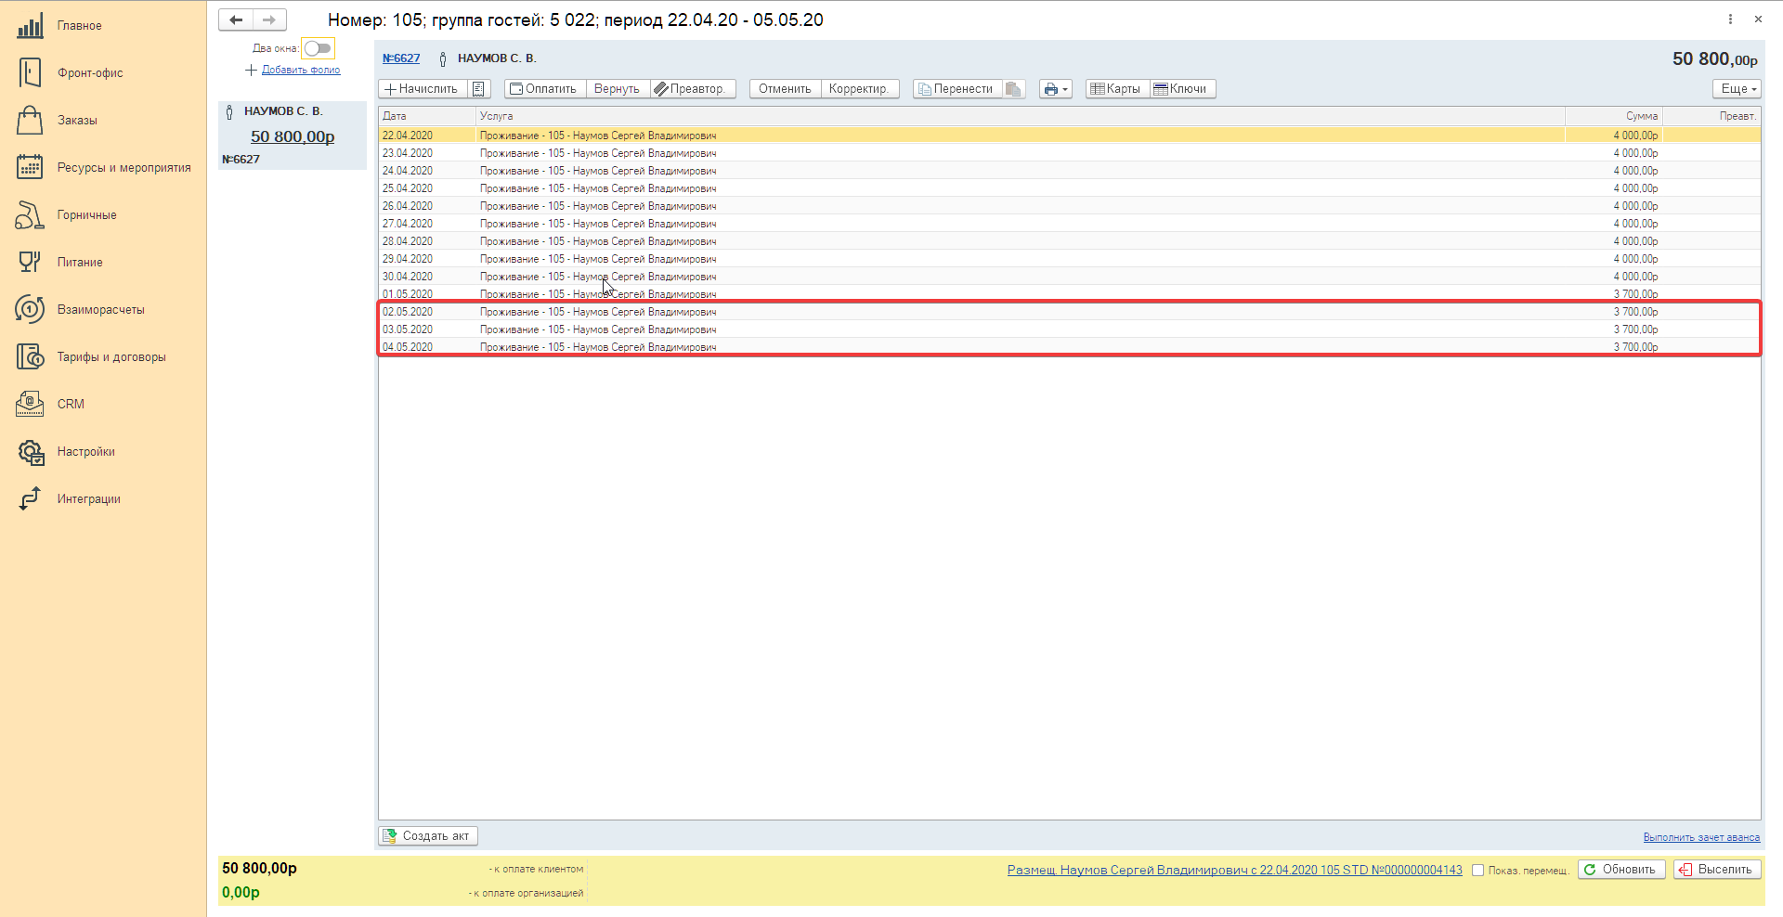Image resolution: width=1783 pixels, height=917 pixels.
Task: Click the paste icon next to Перенести
Action: pyautogui.click(x=1013, y=89)
